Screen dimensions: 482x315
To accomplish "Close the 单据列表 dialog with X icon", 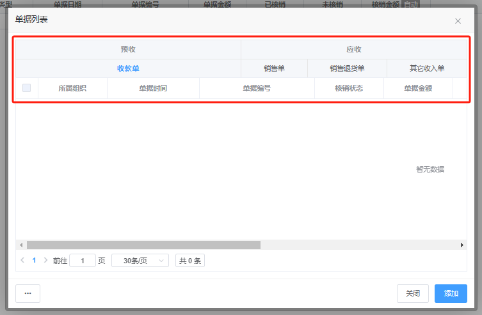I will (x=458, y=21).
